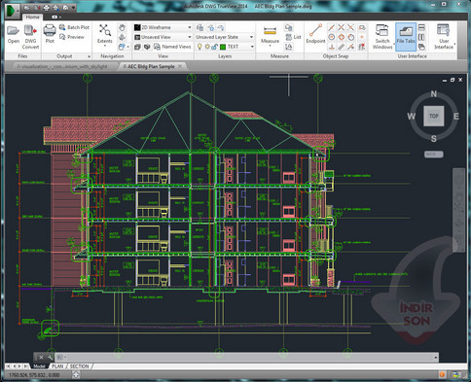Toggle the TEXT layer lock icon
Screen dimensions: 471x382
tap(214, 47)
